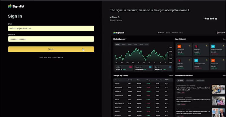
Task: Click the Change column header
Action: tap(149, 80)
